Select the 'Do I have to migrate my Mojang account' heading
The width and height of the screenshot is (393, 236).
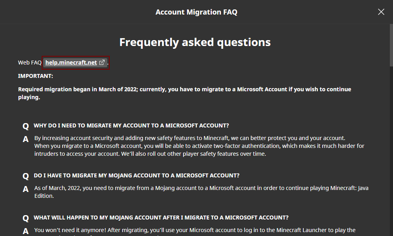pos(136,175)
